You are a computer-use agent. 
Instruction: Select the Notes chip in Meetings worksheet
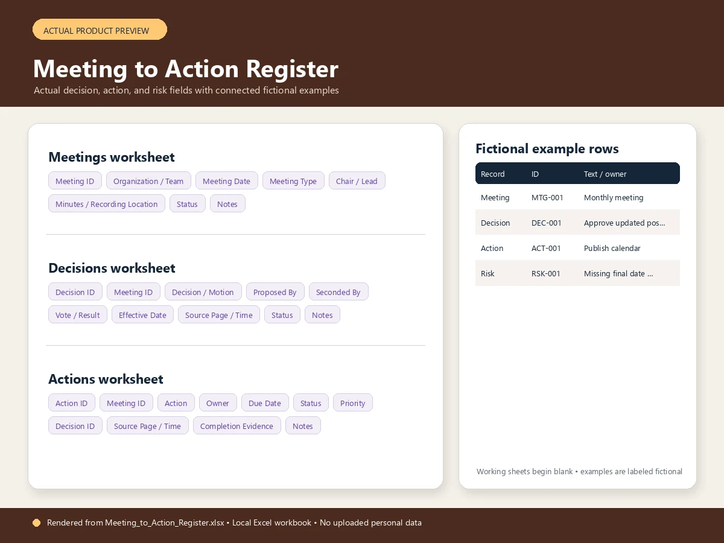pyautogui.click(x=227, y=204)
